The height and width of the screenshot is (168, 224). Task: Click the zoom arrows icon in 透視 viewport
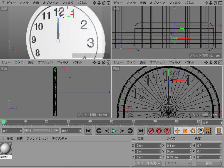[x=99, y=3]
